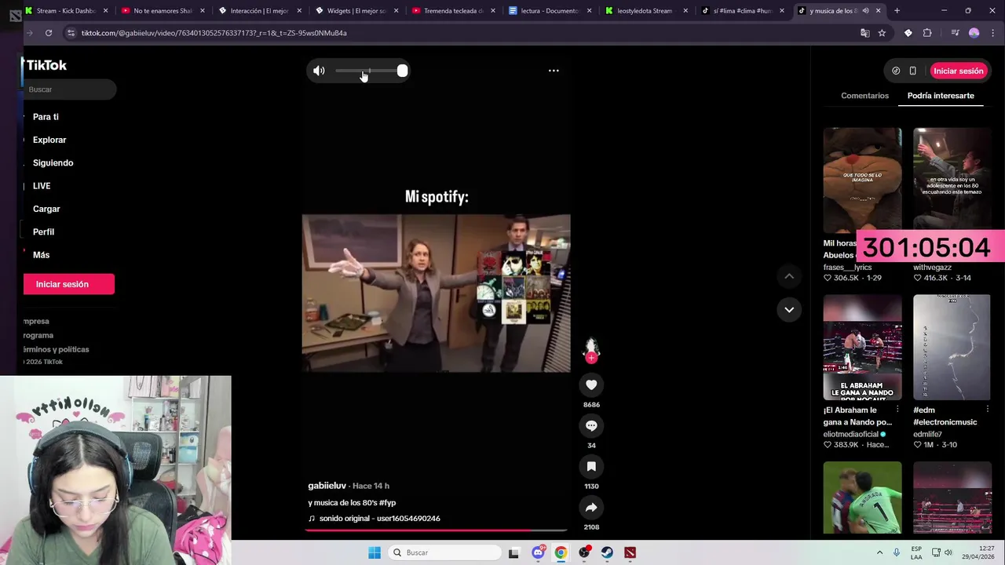Open the three-dots video options menu
The image size is (1005, 565).
pos(554,71)
